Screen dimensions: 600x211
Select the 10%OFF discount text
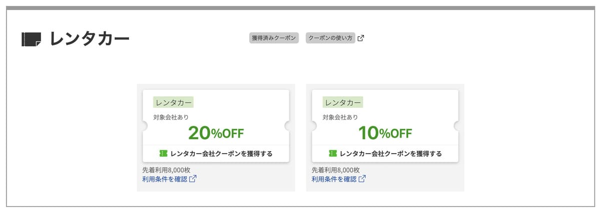pyautogui.click(x=385, y=133)
